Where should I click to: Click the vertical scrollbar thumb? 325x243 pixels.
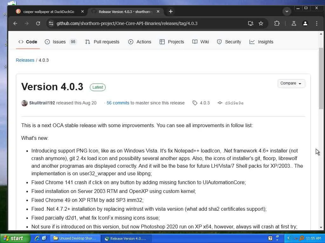tap(321, 78)
